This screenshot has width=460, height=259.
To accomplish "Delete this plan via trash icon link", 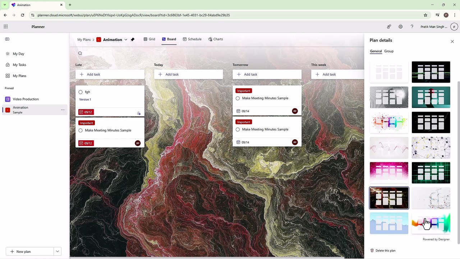I will point(383,251).
